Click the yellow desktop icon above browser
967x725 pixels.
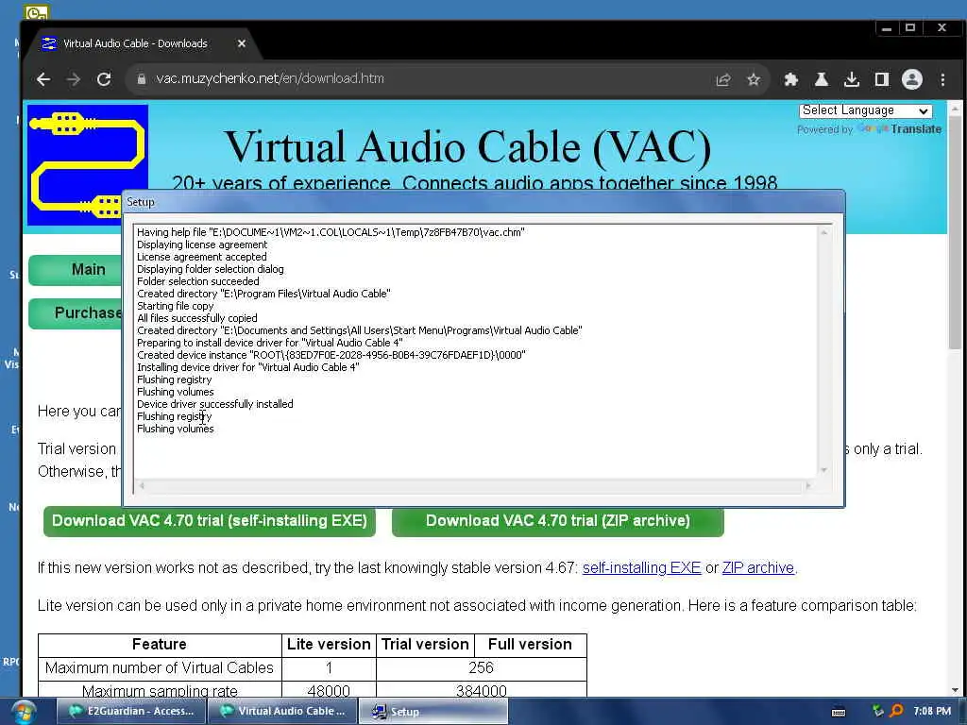tap(37, 11)
